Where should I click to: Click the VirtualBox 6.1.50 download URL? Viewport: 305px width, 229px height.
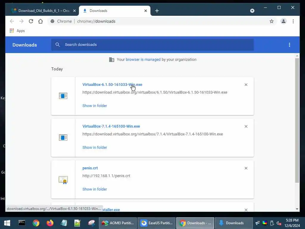(x=155, y=92)
